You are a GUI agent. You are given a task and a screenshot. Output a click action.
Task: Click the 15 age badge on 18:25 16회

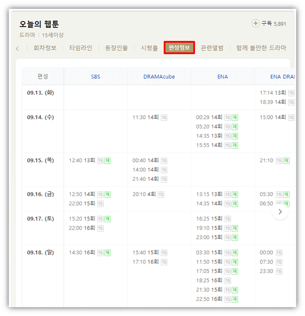(x=228, y=280)
